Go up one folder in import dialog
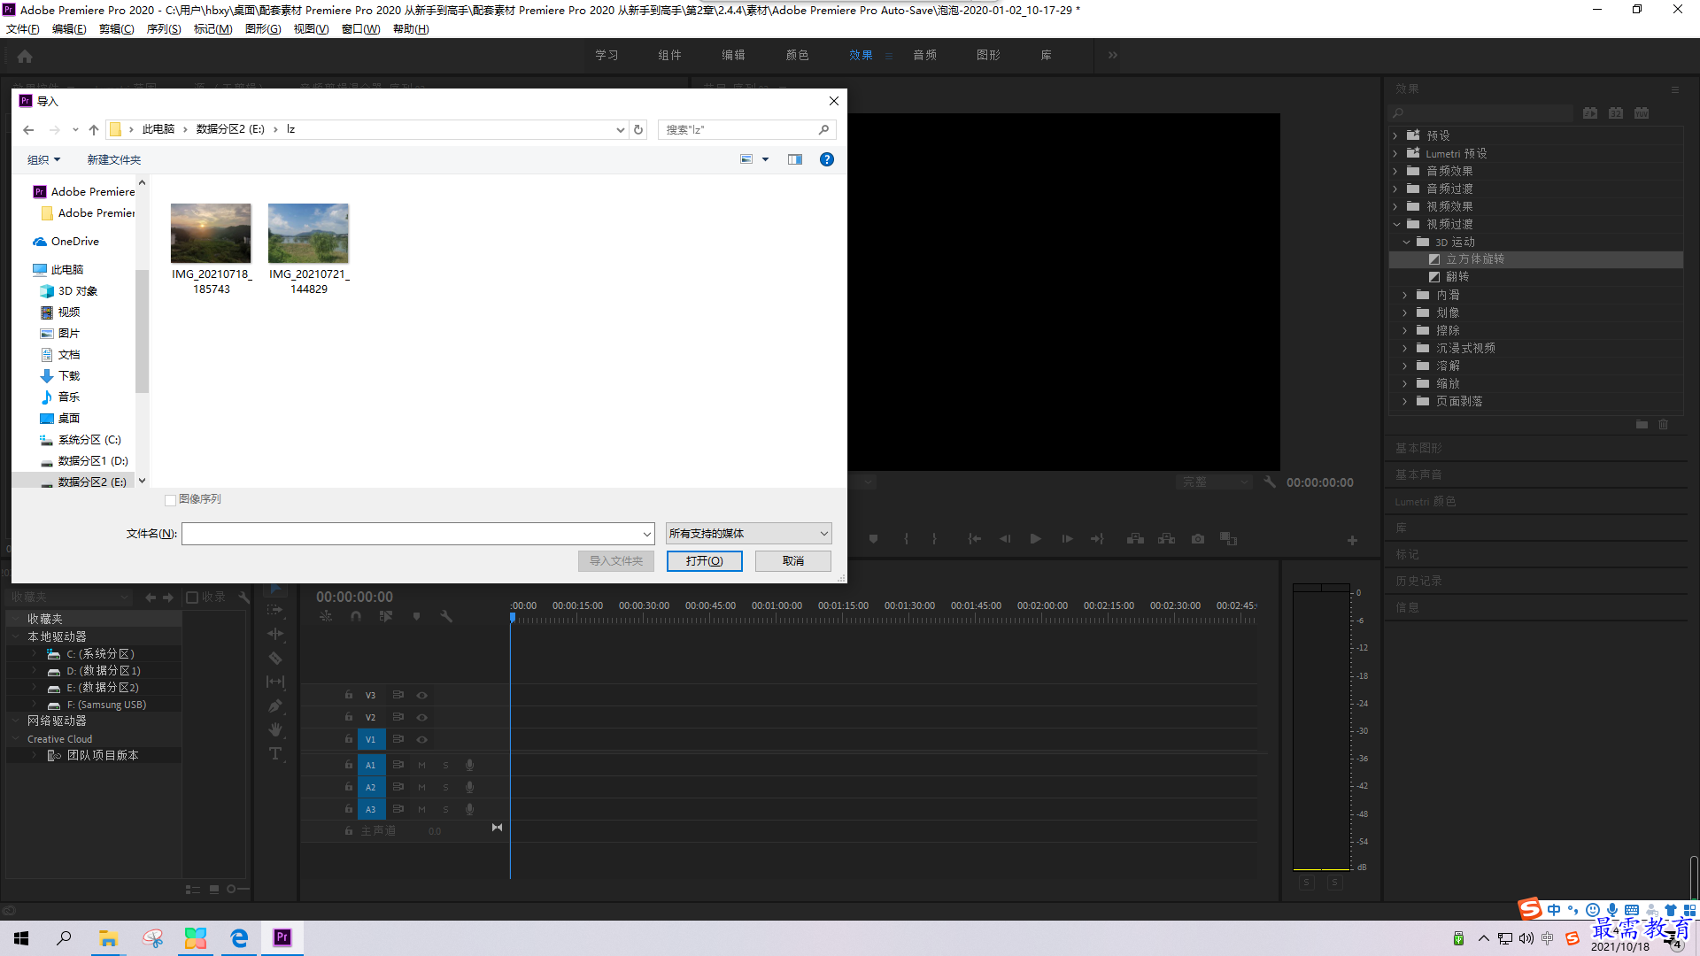Image resolution: width=1700 pixels, height=956 pixels. [94, 129]
